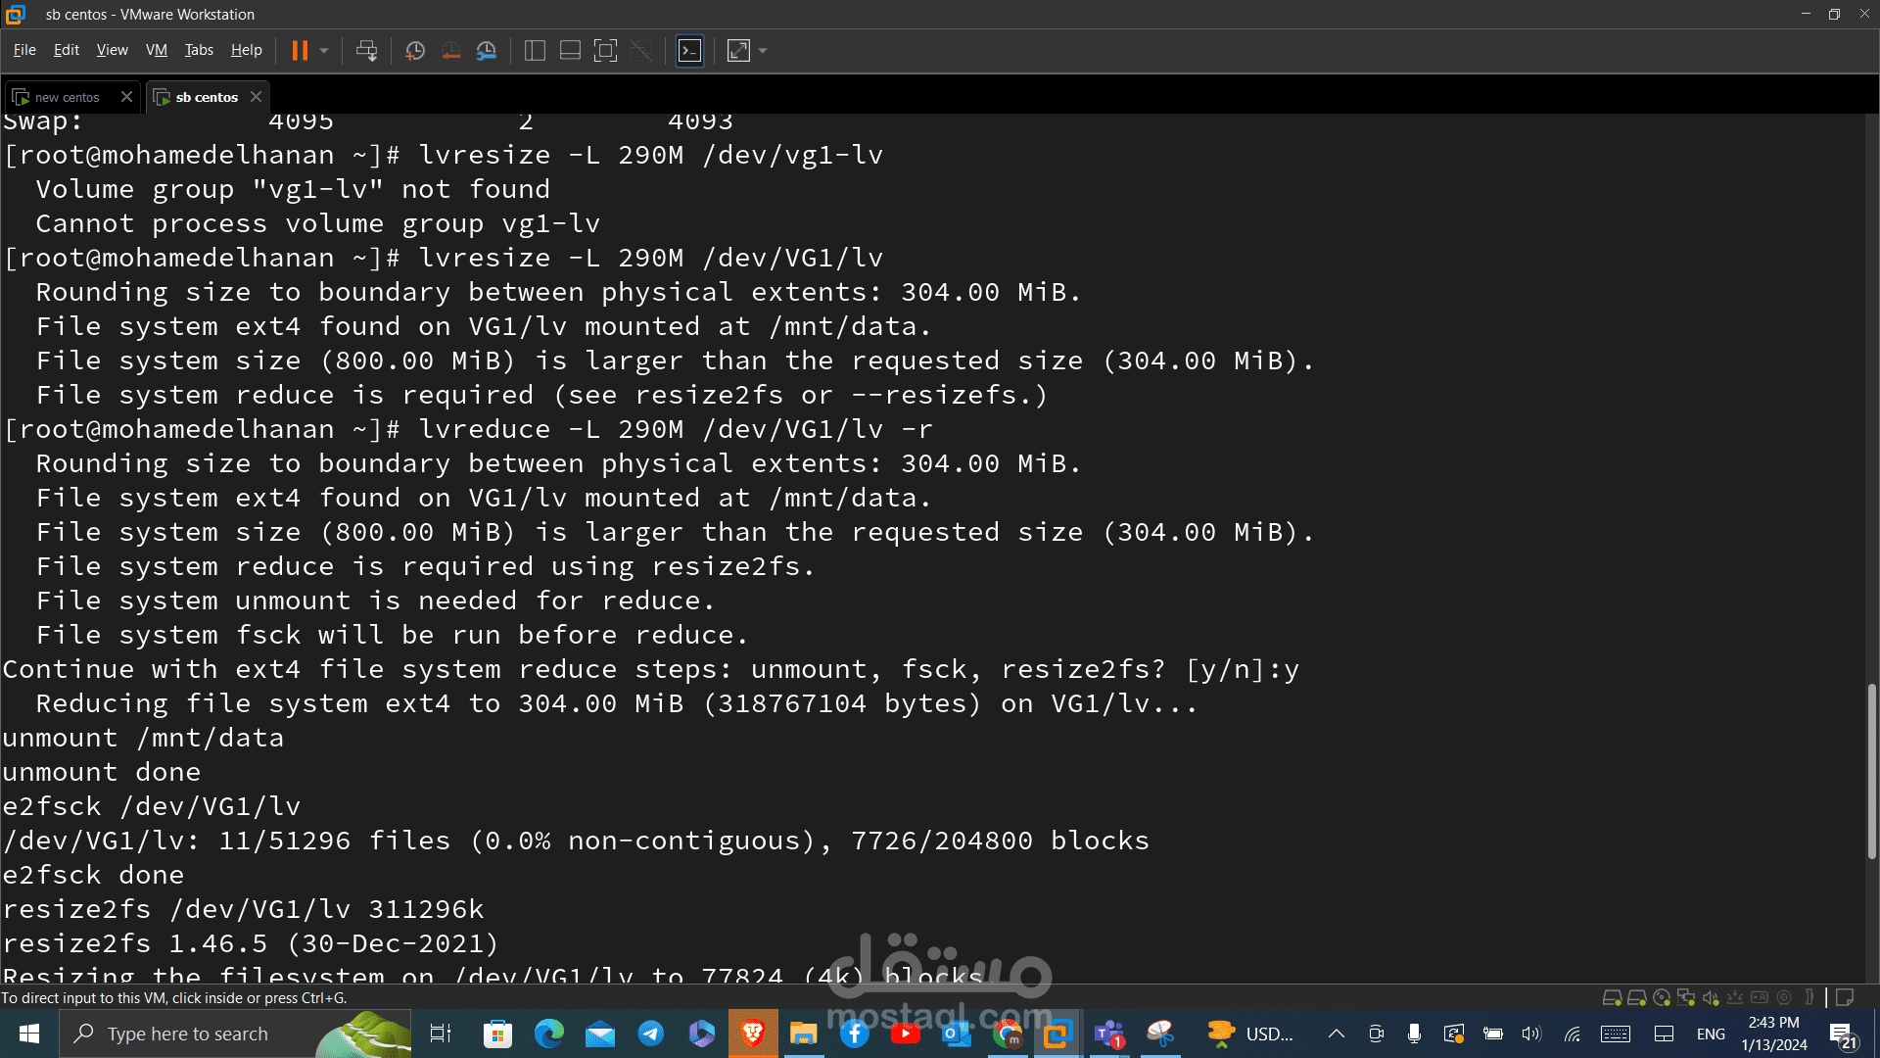Expand the power options dropdown arrow
Viewport: 1880px width, 1058px height.
click(324, 51)
